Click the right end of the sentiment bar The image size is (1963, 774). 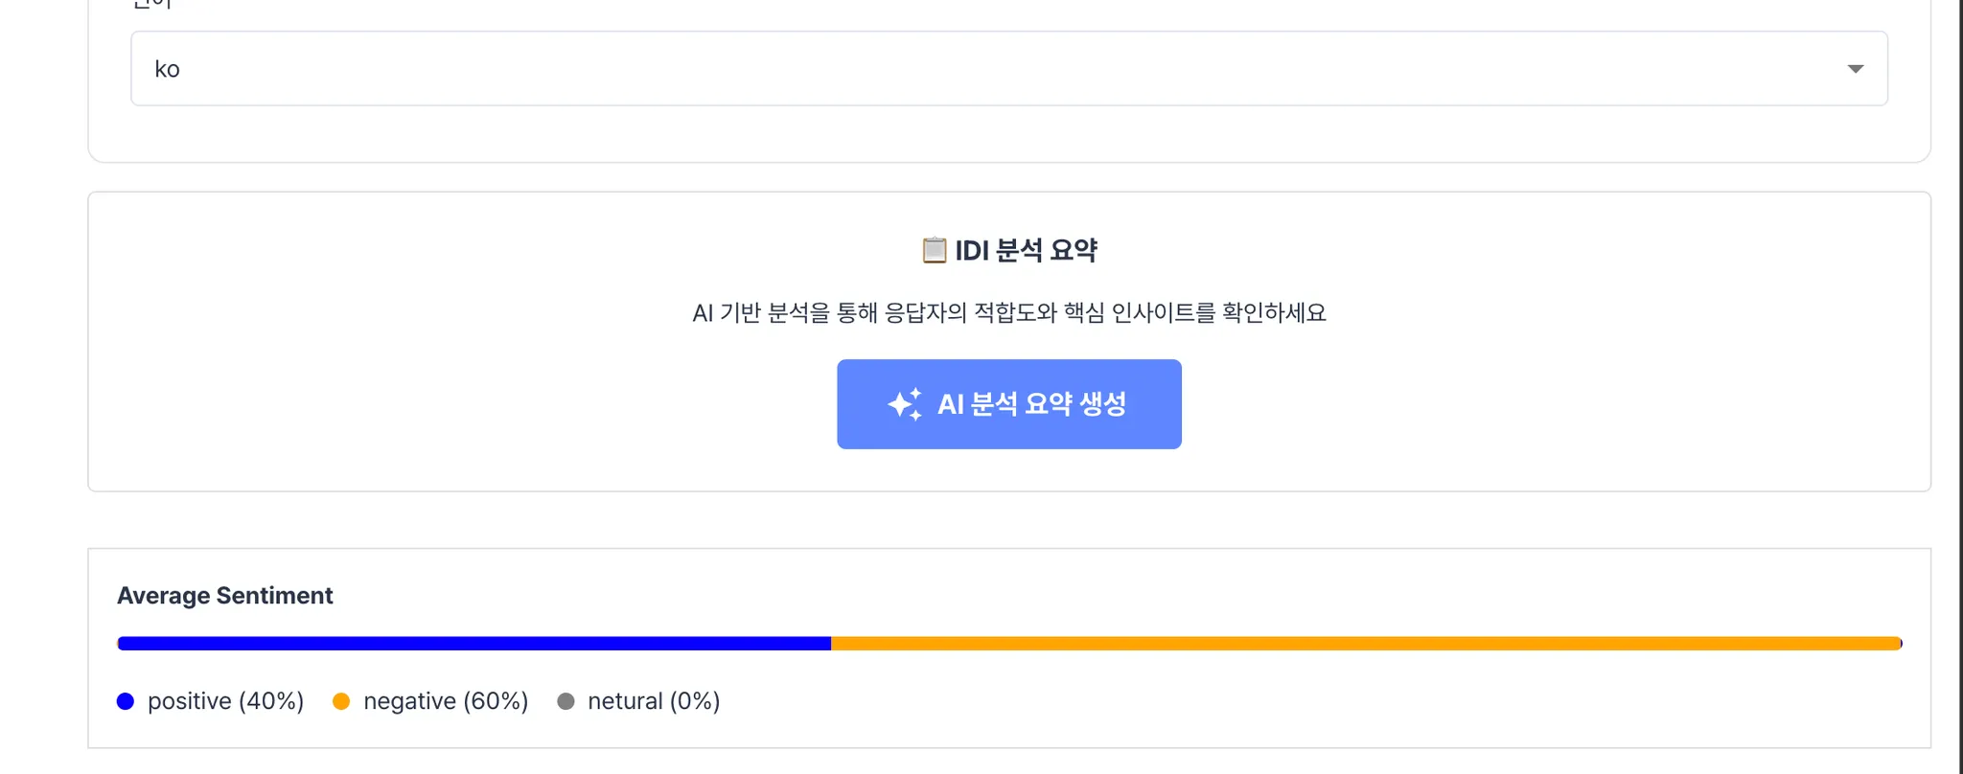coord(1899,644)
